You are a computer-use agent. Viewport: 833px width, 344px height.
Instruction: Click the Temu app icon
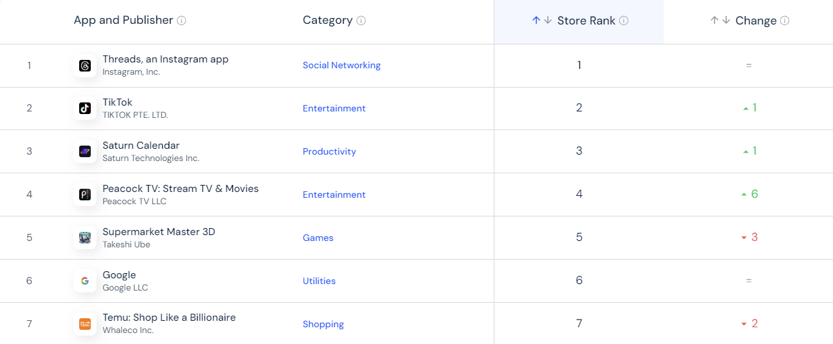click(x=85, y=324)
